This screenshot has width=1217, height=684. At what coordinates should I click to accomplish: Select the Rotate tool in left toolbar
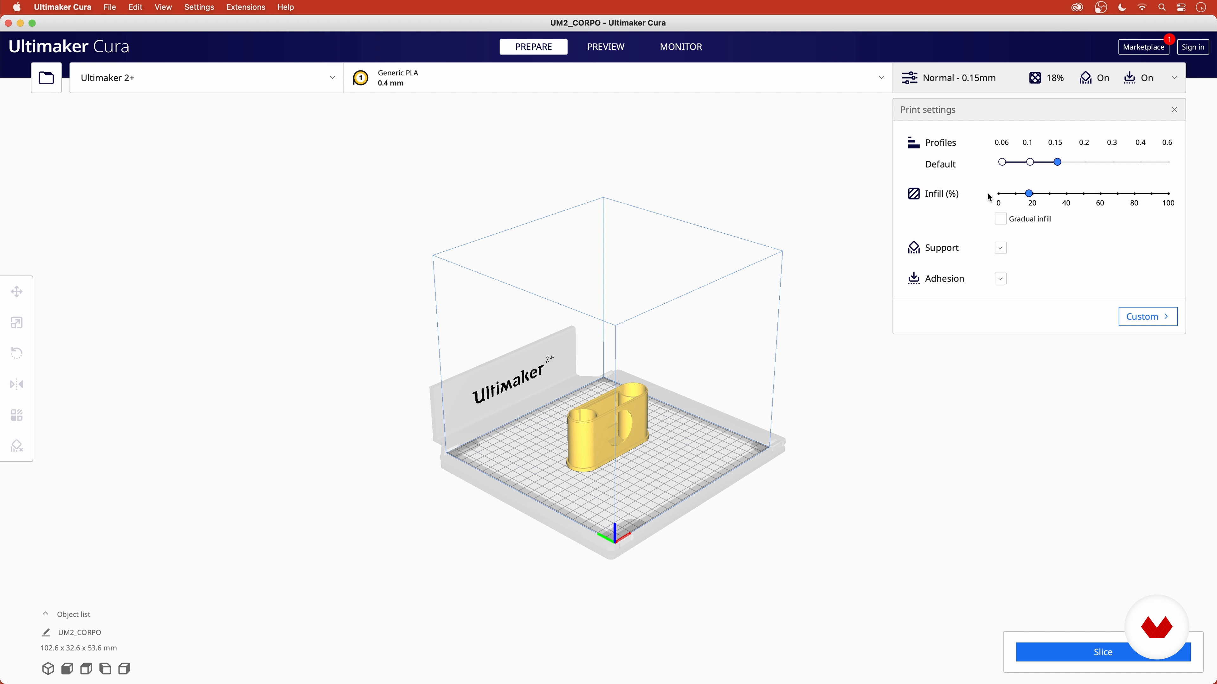[17, 353]
